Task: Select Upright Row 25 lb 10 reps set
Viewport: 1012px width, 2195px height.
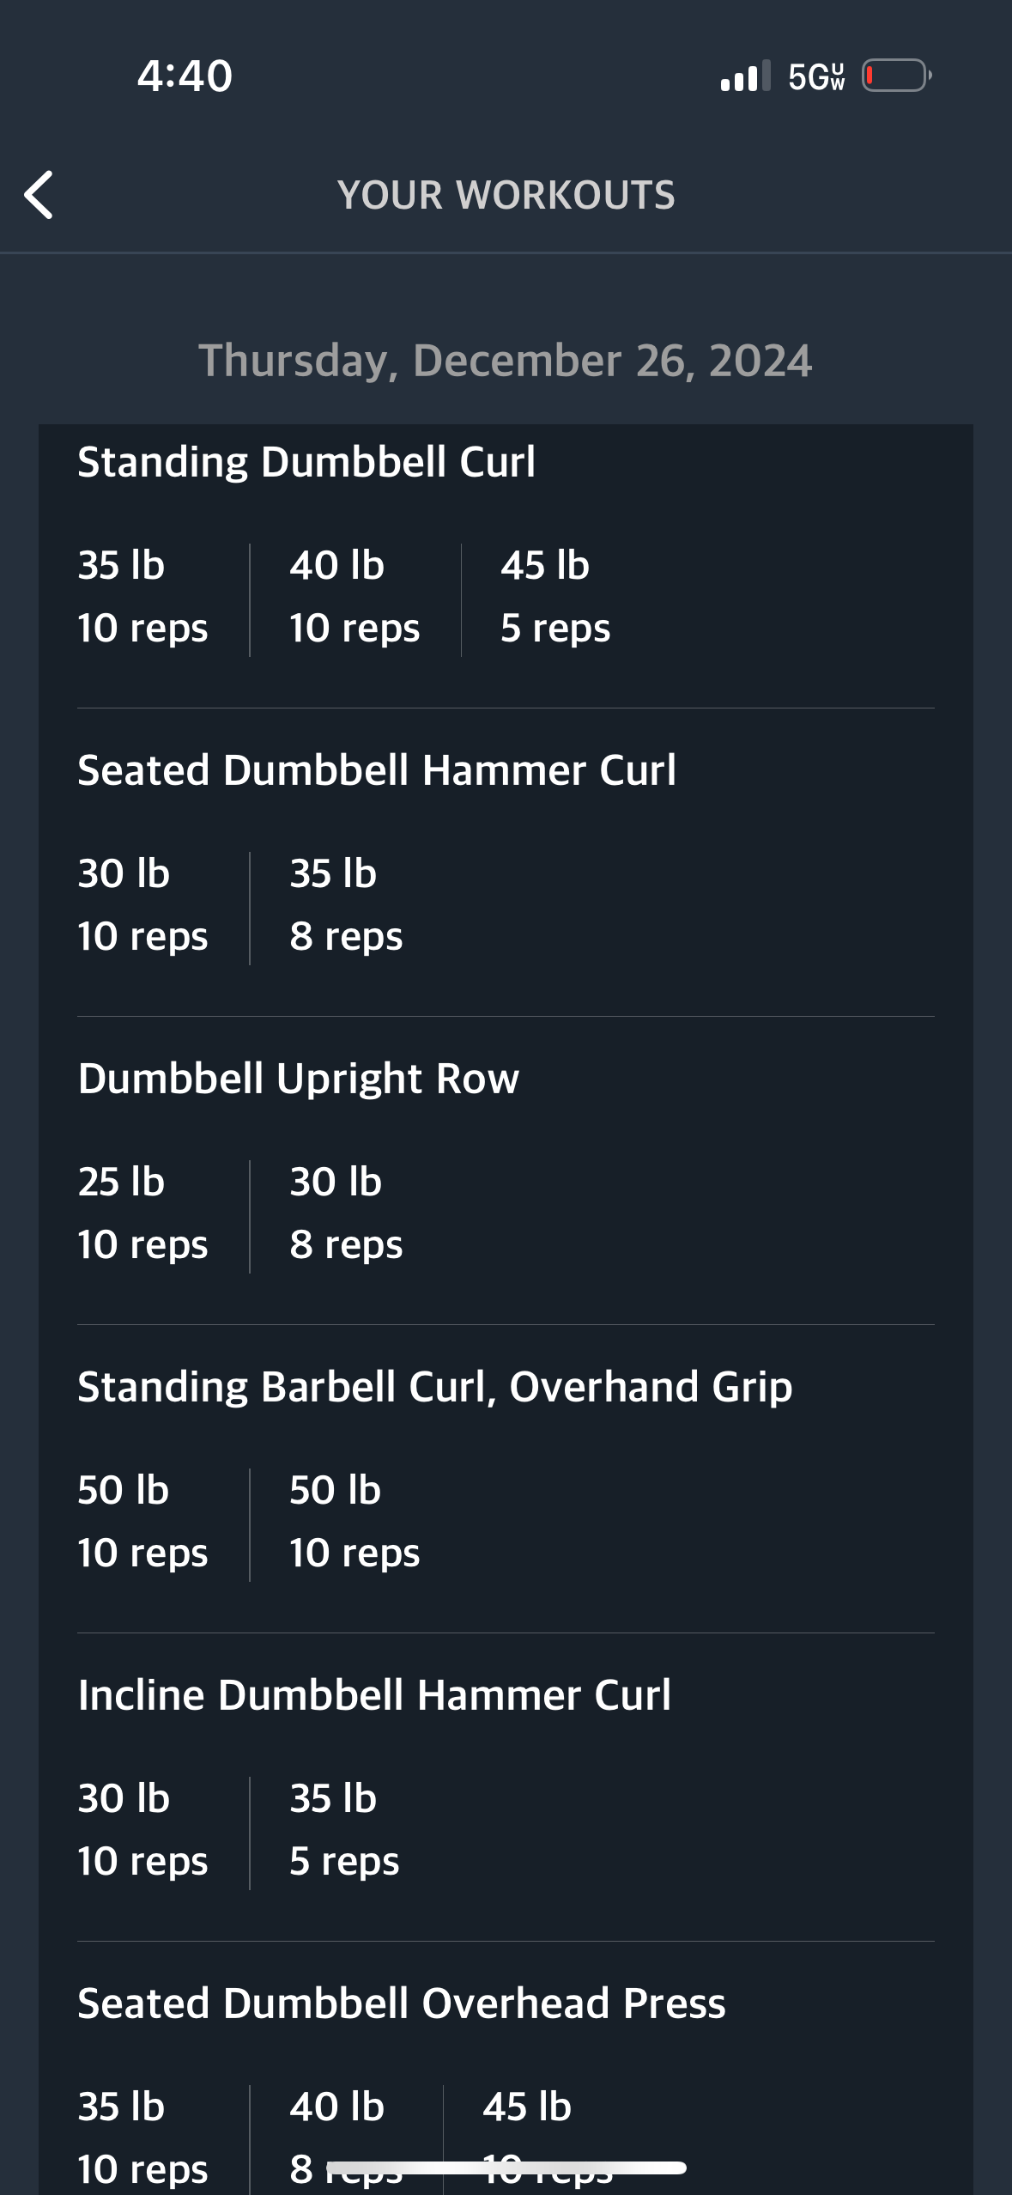Action: pyautogui.click(x=142, y=1213)
